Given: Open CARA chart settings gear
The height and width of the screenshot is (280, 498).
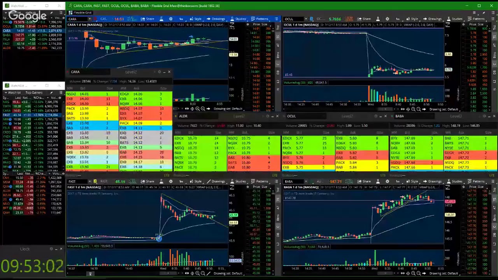Looking at the screenshot, I should click(171, 19).
